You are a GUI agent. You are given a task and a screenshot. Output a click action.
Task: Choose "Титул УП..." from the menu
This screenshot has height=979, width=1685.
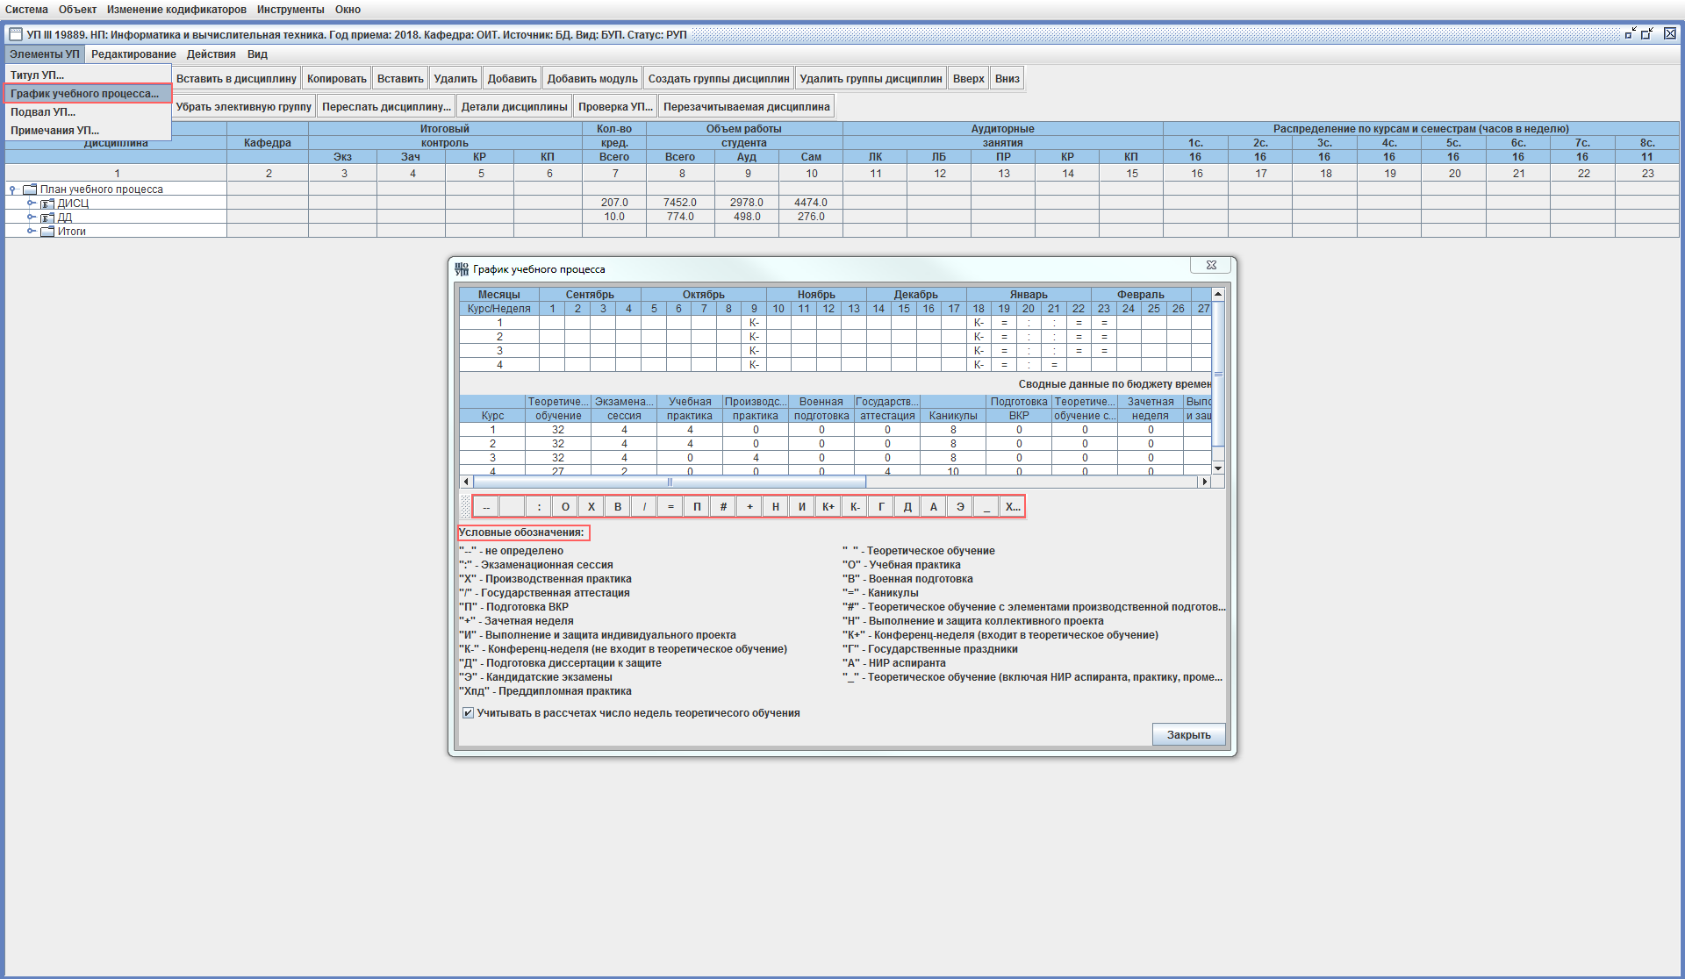point(88,75)
